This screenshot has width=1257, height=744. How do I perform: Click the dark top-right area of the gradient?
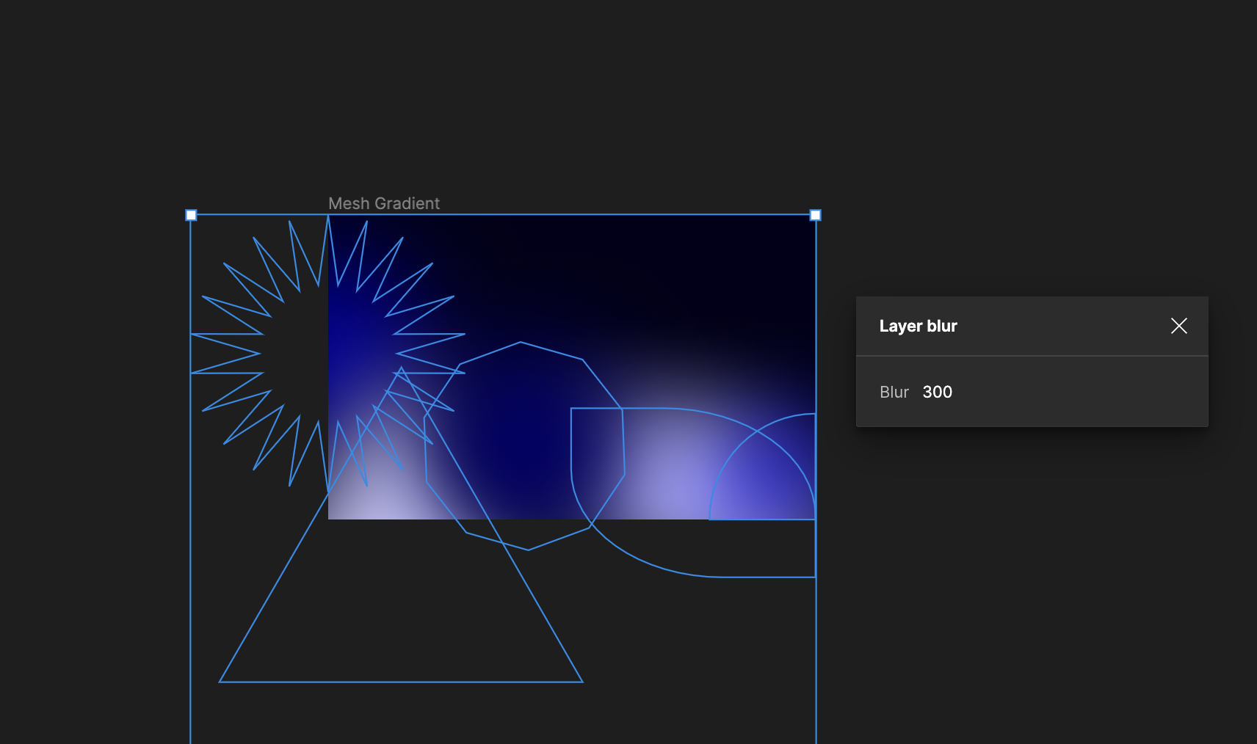pyautogui.click(x=734, y=257)
